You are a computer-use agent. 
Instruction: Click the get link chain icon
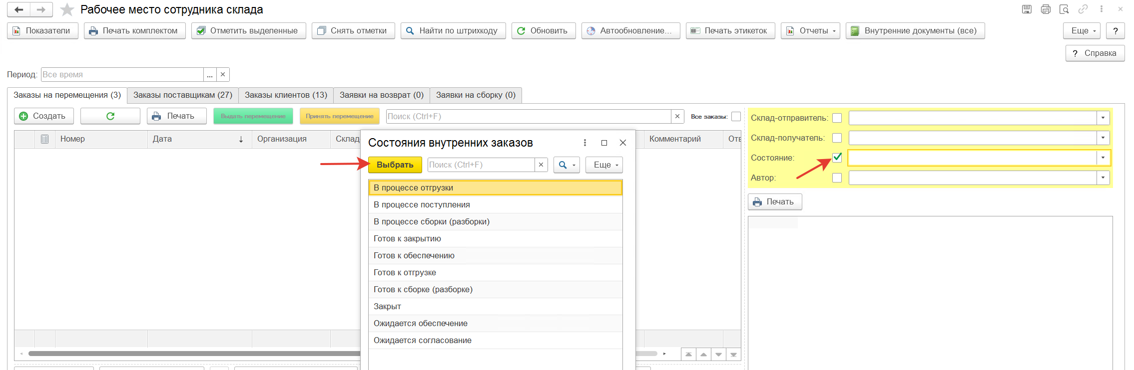(1083, 9)
